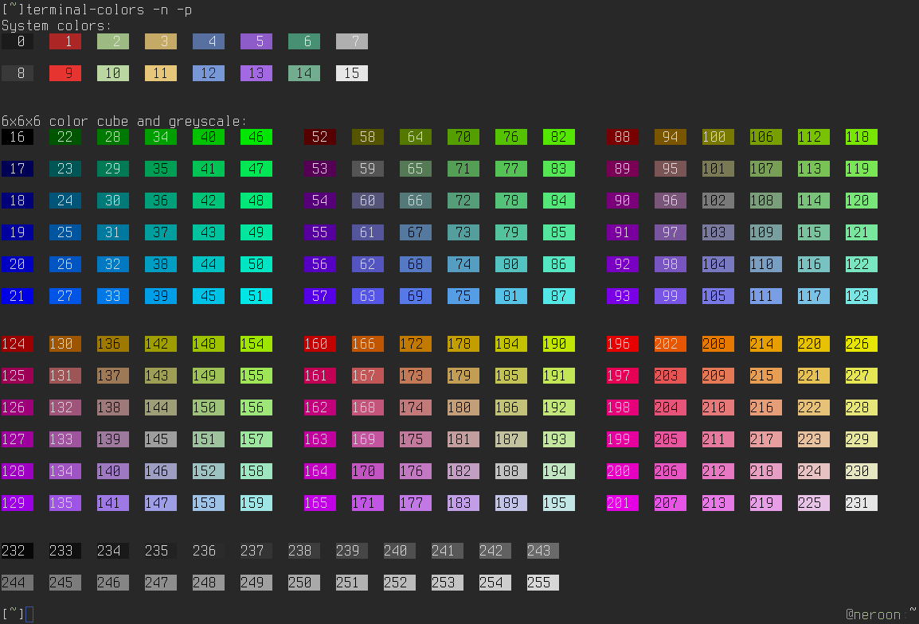This screenshot has width=919, height=624.
Task: Select the purple system color swatch 5
Action: pyautogui.click(x=256, y=41)
